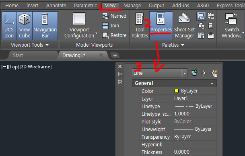Open the QuickCalc calculator icon

click(211, 26)
